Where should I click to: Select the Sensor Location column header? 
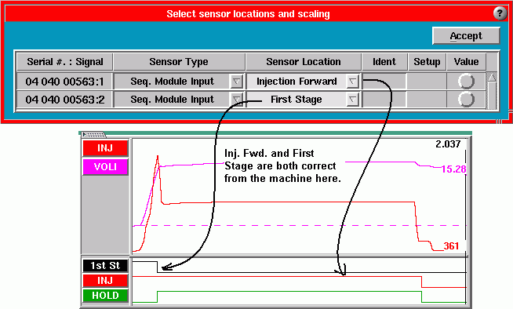(x=304, y=62)
